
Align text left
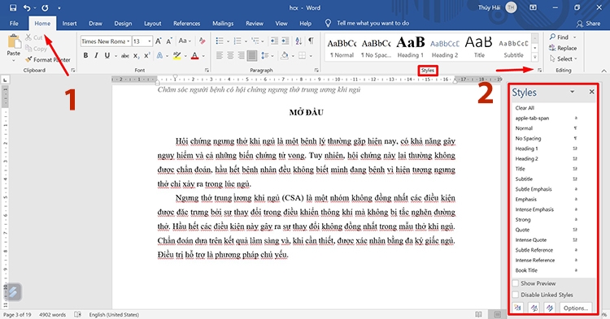pyautogui.click(x=220, y=56)
